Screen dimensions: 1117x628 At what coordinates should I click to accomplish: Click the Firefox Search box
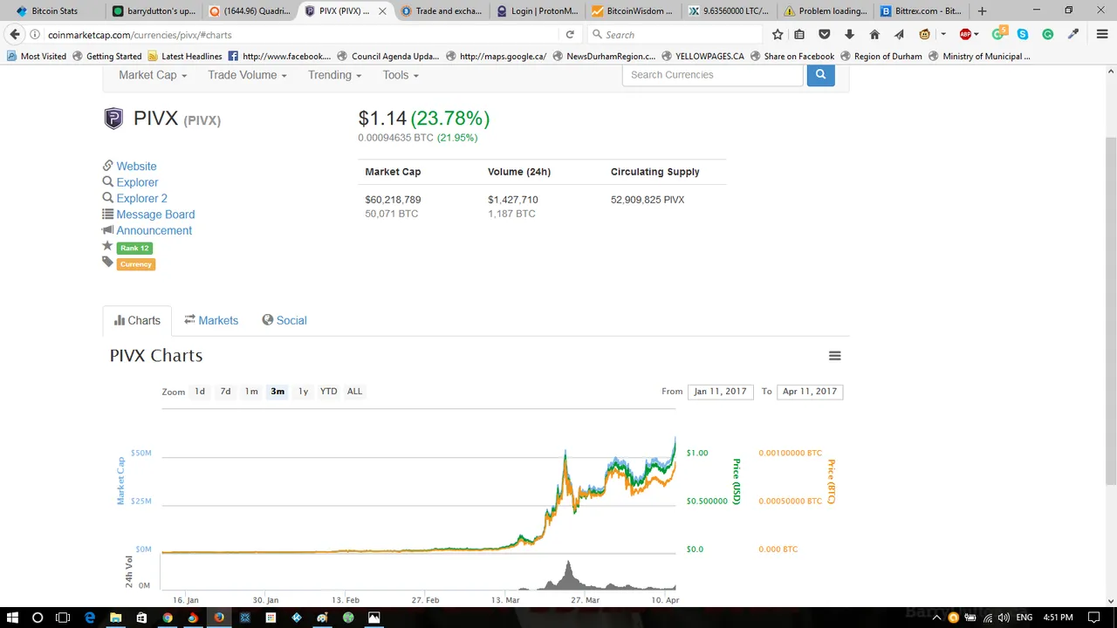pyautogui.click(x=675, y=34)
